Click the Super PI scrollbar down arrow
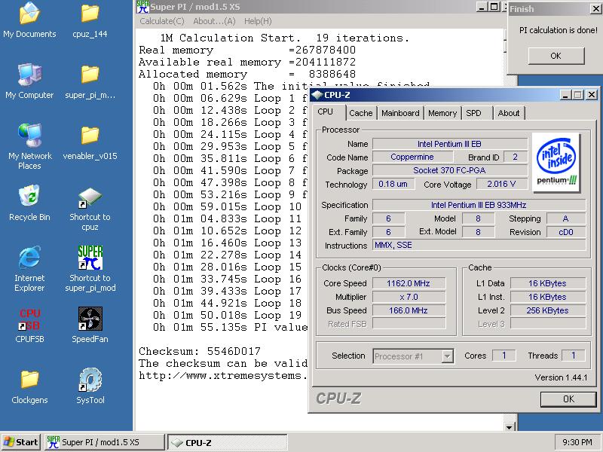The width and height of the screenshot is (603, 452). (x=509, y=426)
